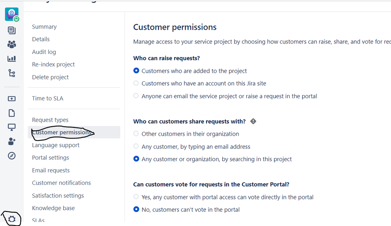Screen dimensions: 391x226
Task: Click the project avatar icon in sidebar
Action: (x=11, y=14)
